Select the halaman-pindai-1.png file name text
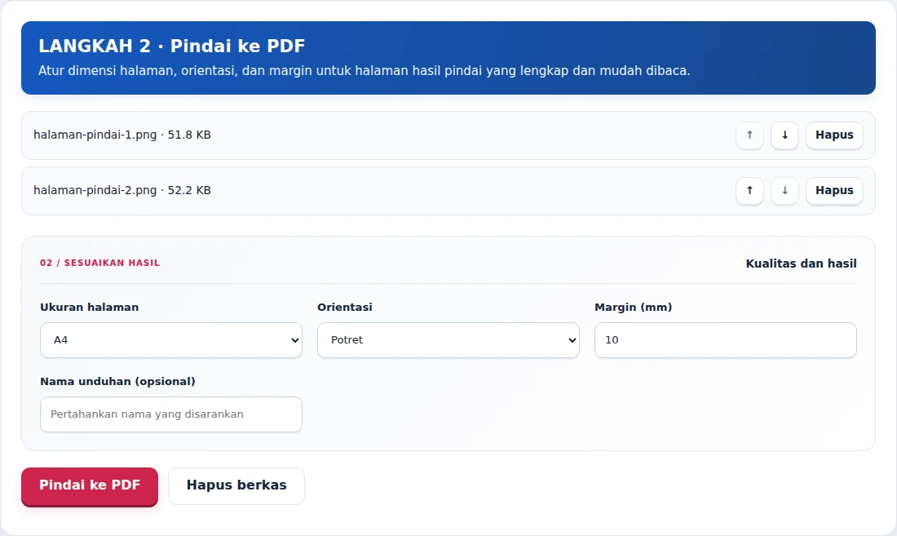Screen dimensions: 897x536 click(95, 135)
